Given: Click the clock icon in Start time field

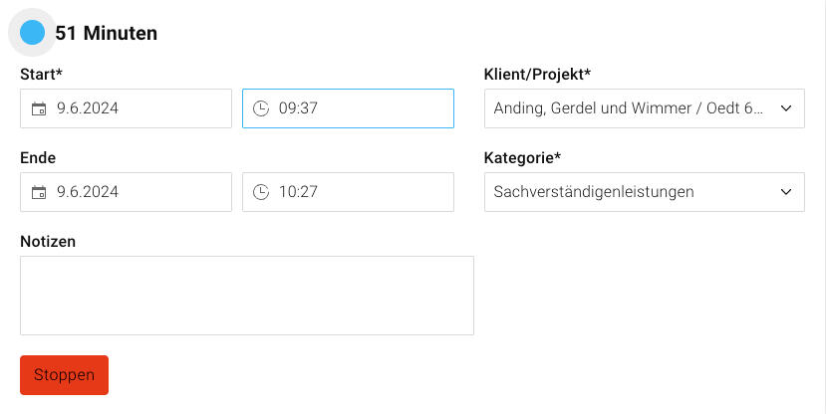Looking at the screenshot, I should coord(261,108).
